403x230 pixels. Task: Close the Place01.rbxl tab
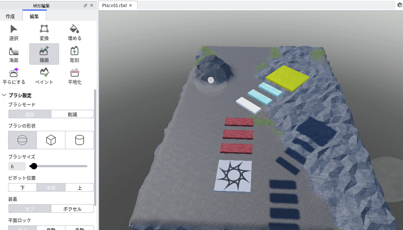[131, 5]
